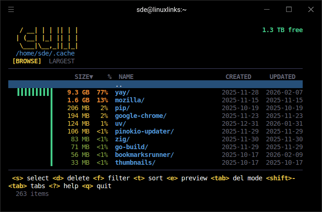Click the gdu ASCII logo
322x212 pixels.
click(x=47, y=38)
